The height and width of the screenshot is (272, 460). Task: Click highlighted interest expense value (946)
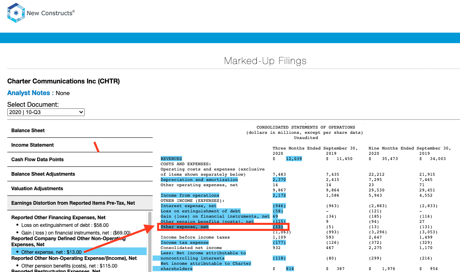pyautogui.click(x=279, y=206)
